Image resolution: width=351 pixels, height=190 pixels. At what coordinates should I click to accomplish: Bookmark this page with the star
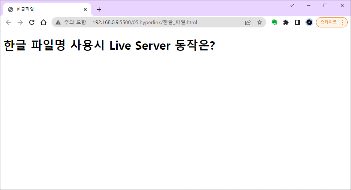[260, 22]
